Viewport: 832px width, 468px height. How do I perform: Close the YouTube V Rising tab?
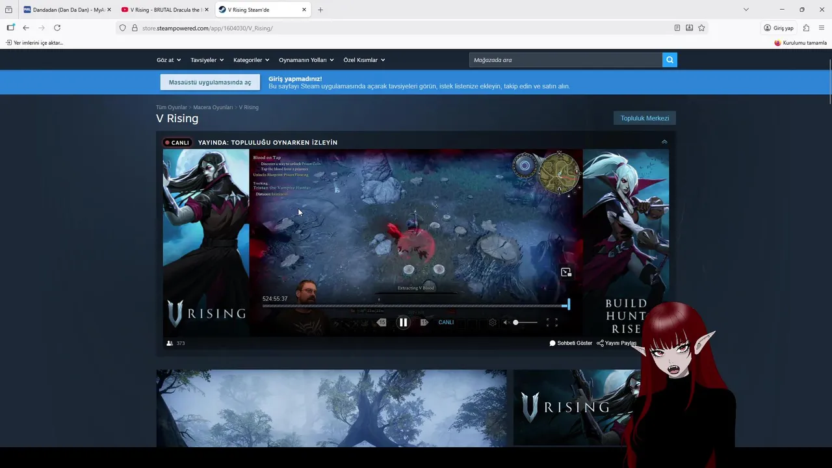click(x=207, y=10)
